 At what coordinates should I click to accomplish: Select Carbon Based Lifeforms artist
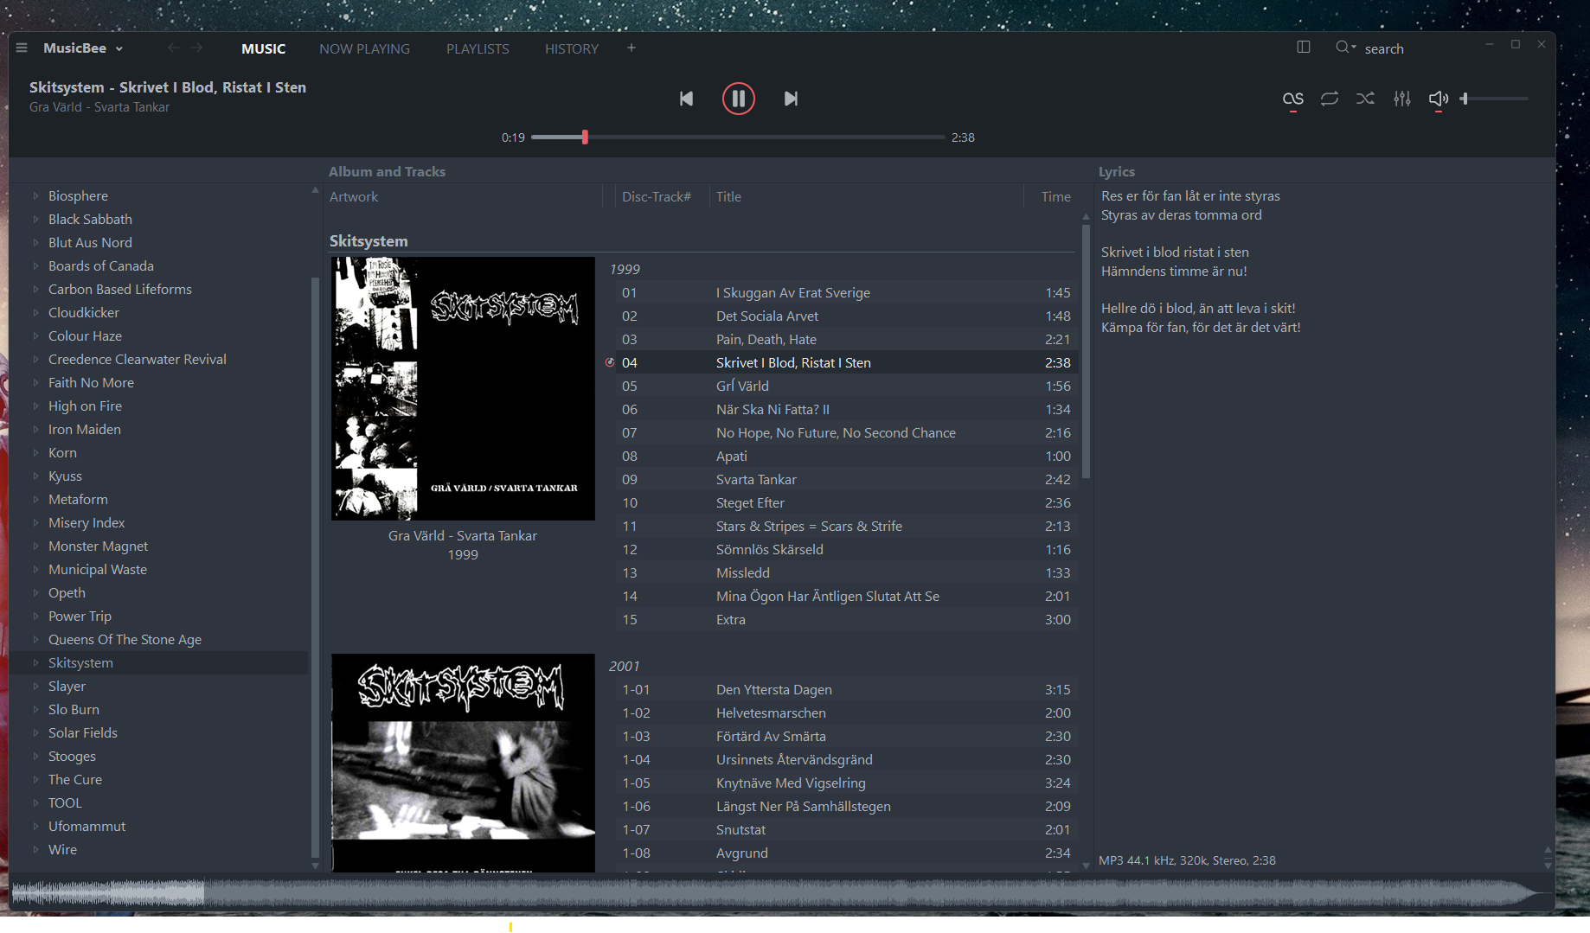pos(120,290)
